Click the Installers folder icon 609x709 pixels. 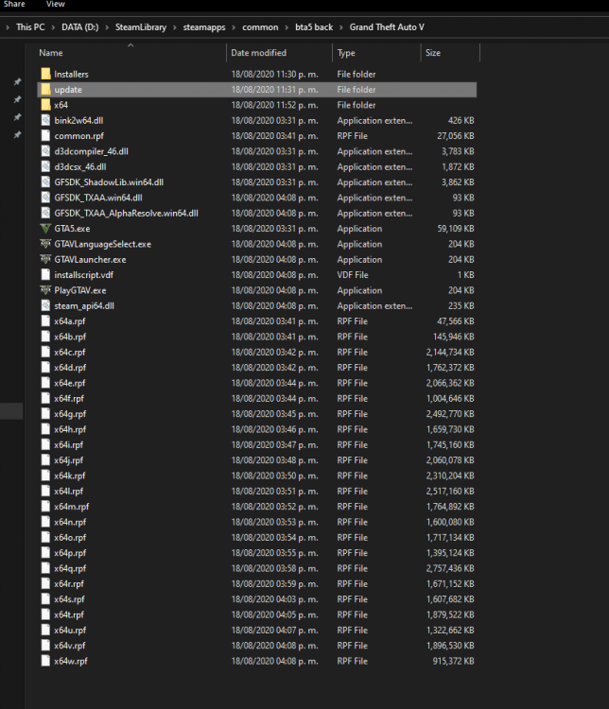coord(45,74)
